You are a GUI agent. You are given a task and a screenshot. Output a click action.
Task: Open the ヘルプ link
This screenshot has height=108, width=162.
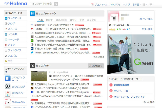tap(127, 5)
